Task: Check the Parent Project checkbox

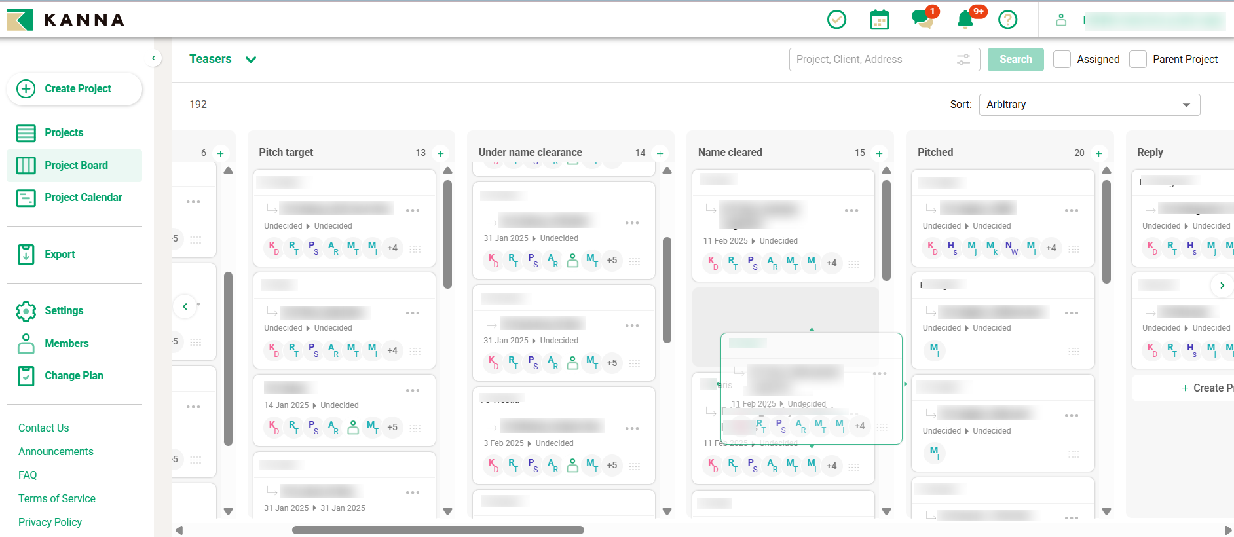Action: (x=1138, y=59)
